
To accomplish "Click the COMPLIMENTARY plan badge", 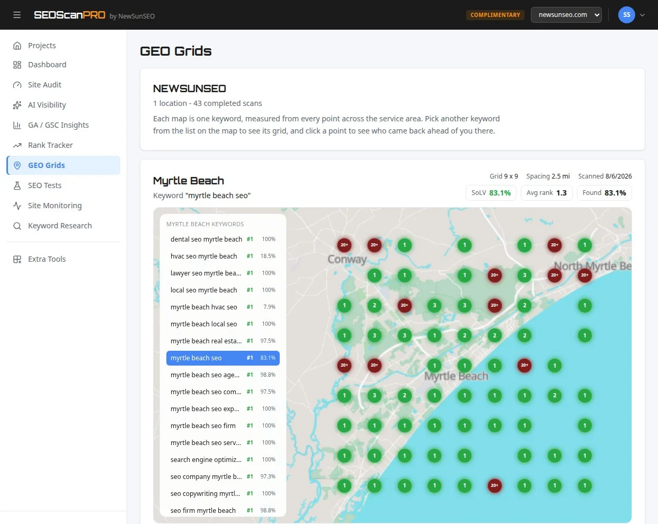I will (x=495, y=15).
